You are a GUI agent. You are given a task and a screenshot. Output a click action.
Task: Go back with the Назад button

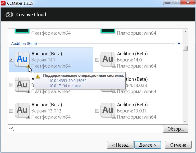[x=120, y=145]
